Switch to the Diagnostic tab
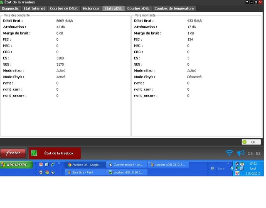Image resolution: width=266 pixels, height=208 pixels. 10,8
